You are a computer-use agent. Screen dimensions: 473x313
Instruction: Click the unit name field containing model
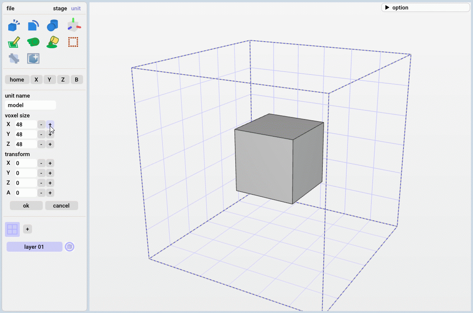[30, 105]
